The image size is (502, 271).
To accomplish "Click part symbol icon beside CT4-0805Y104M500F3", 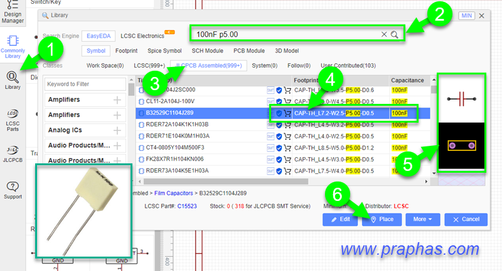I will pyautogui.click(x=141, y=148).
